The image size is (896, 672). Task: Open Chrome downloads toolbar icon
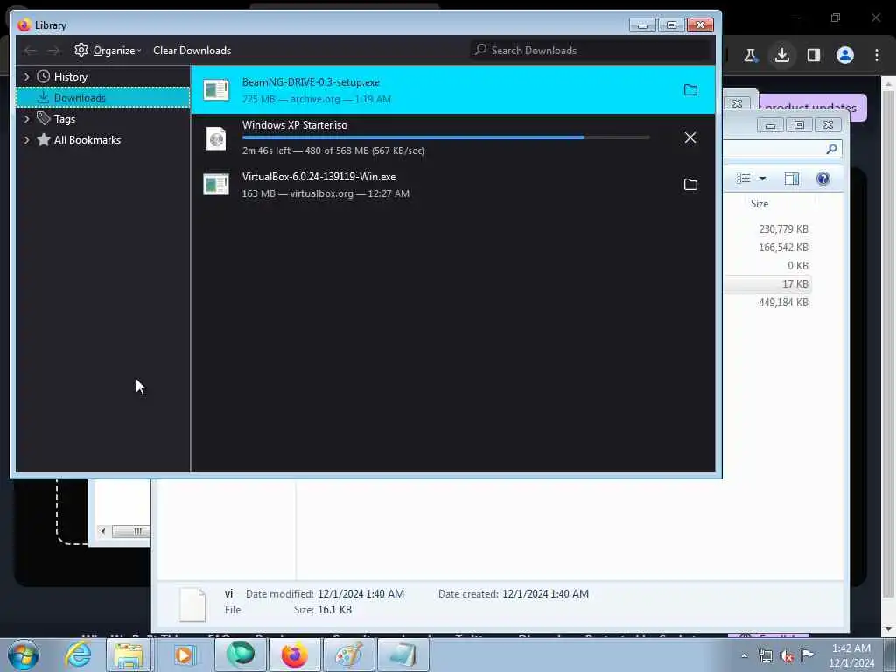[781, 55]
